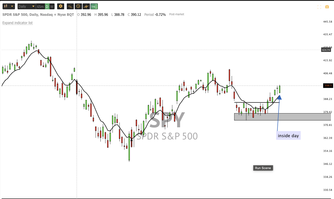This screenshot has height=199, width=334.
Task: Click the clock session icon
Action: 78,6
